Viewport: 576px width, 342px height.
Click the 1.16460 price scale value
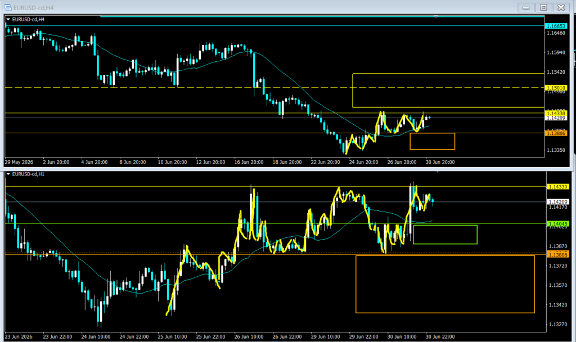[556, 33]
